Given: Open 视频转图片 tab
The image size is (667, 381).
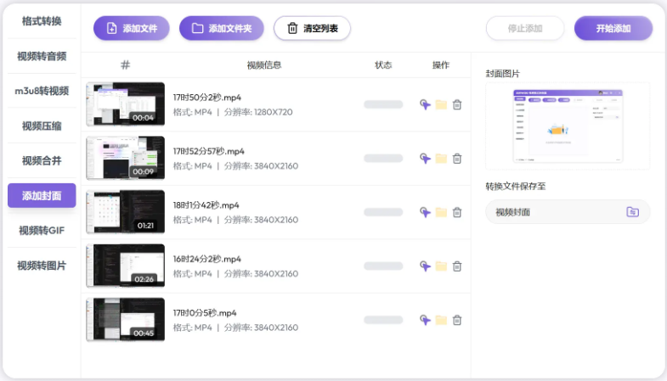Looking at the screenshot, I should (42, 266).
